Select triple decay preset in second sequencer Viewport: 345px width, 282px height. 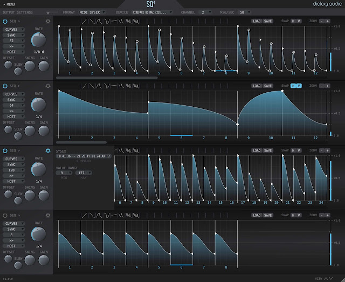point(129,86)
